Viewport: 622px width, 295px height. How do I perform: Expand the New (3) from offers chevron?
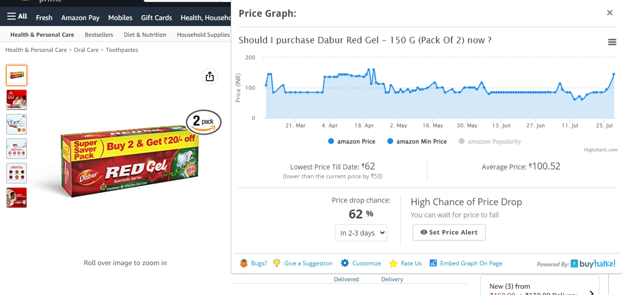(591, 293)
